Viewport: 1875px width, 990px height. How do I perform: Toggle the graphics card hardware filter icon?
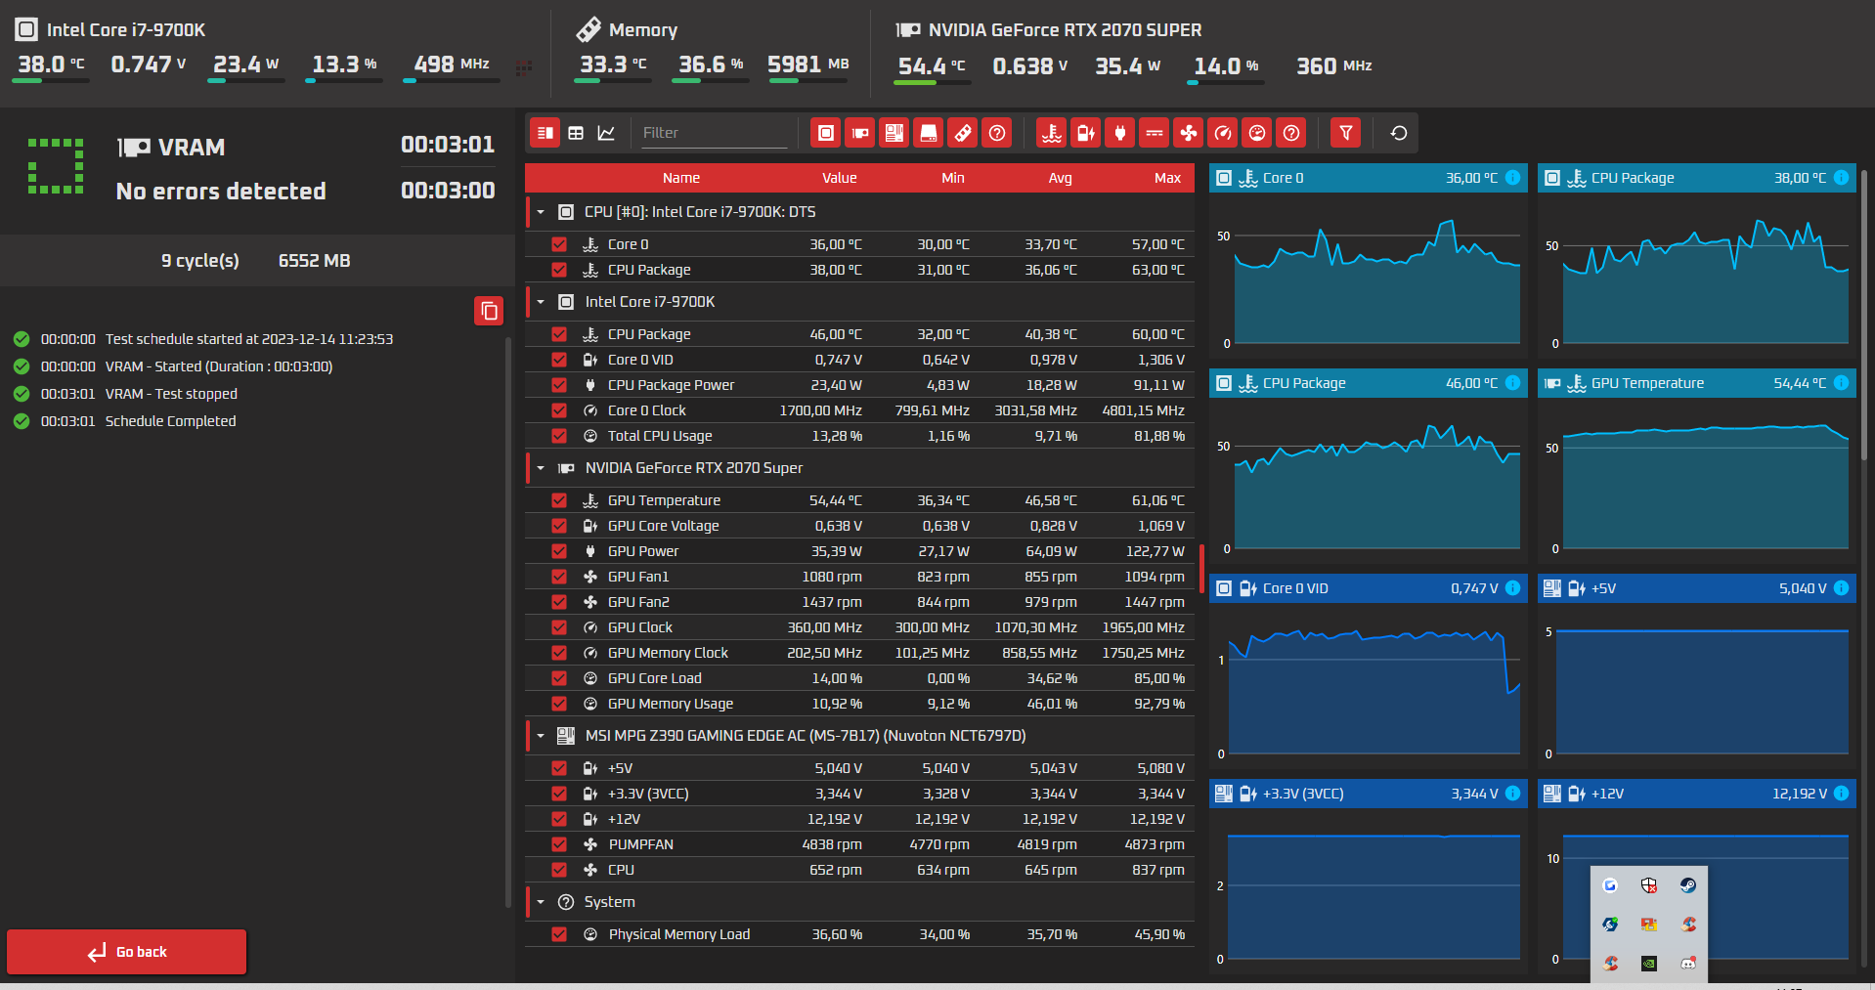860,133
